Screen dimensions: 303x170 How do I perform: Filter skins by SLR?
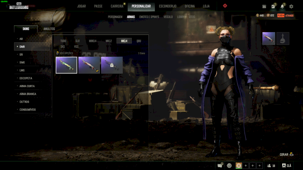[78, 41]
